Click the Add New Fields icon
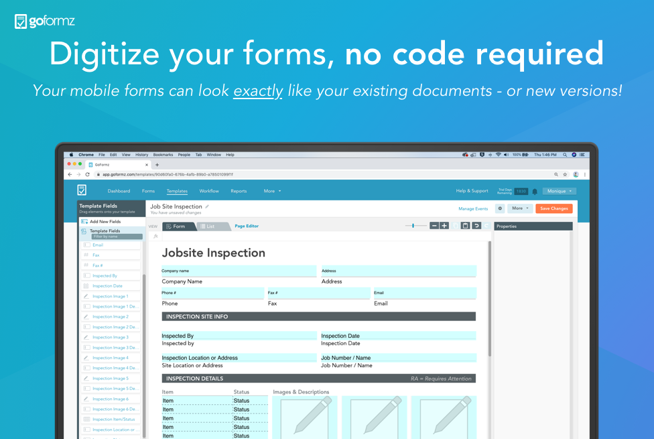Image resolution: width=654 pixels, height=439 pixels. [84, 222]
